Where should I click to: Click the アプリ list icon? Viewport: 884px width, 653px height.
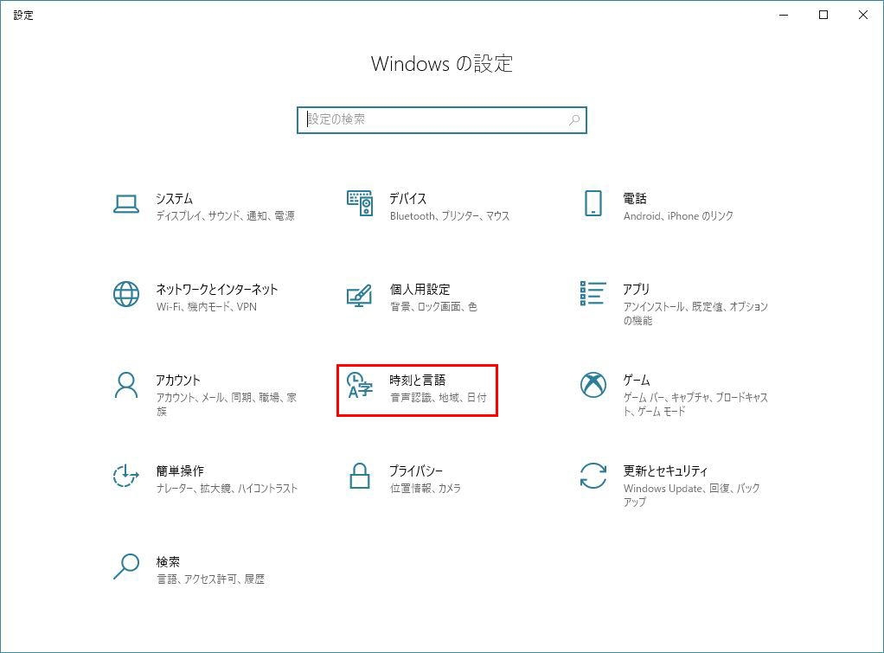coord(593,293)
